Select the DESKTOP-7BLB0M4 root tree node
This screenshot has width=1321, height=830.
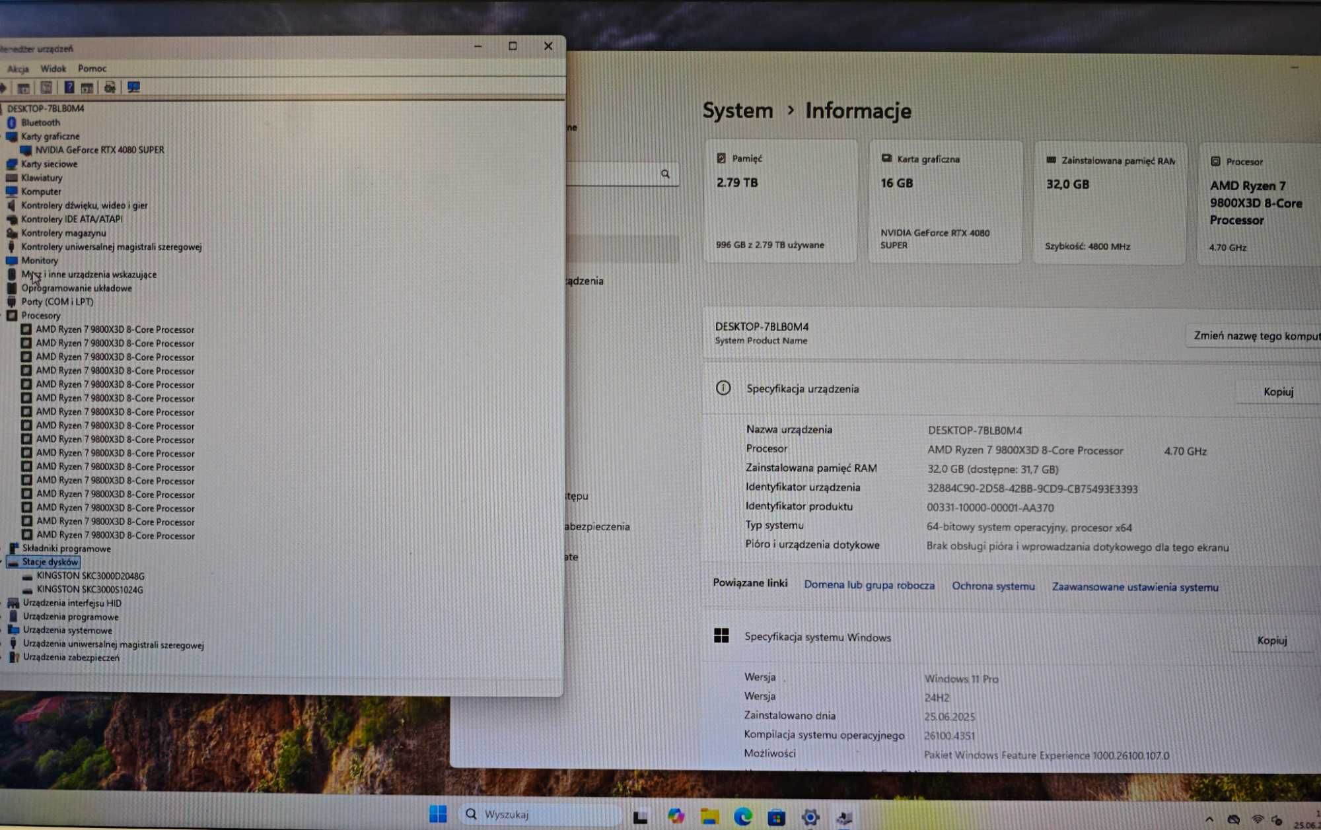46,108
